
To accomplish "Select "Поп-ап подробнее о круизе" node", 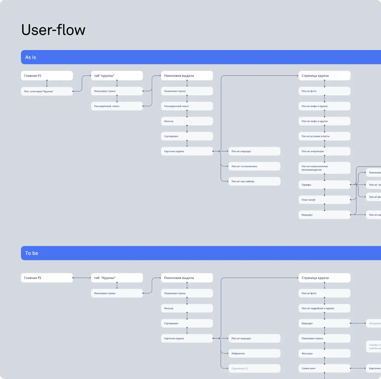I will coord(324,308).
